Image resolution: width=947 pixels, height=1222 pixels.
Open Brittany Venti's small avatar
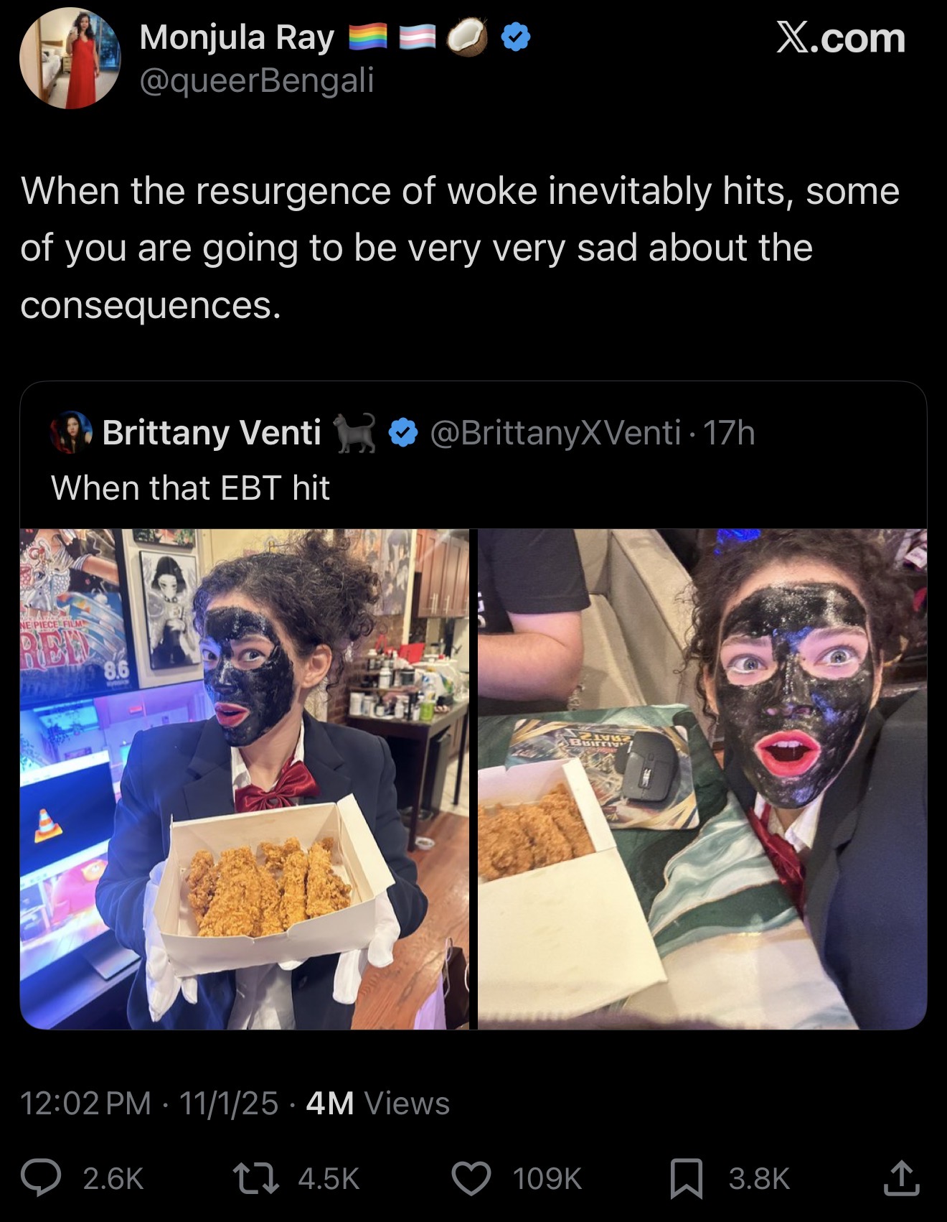tap(71, 432)
